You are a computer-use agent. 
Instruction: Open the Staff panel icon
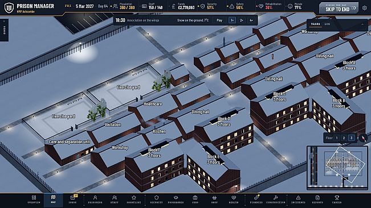(x=115, y=197)
